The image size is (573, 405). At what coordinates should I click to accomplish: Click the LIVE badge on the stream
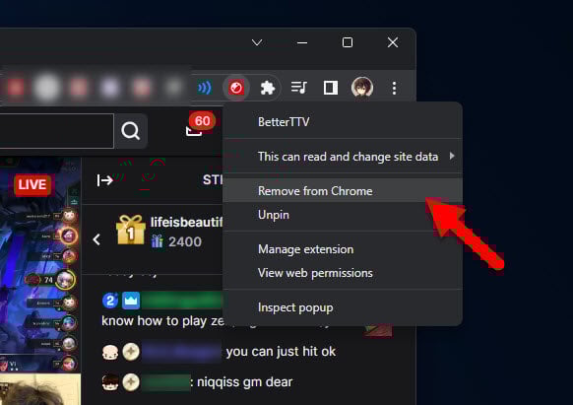[x=32, y=184]
